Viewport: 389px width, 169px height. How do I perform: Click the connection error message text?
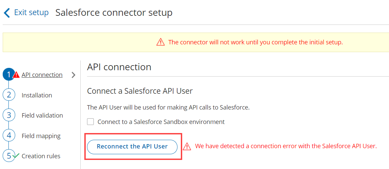[x=286, y=146]
